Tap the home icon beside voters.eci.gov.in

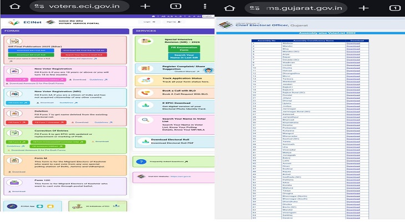tap(12, 6)
